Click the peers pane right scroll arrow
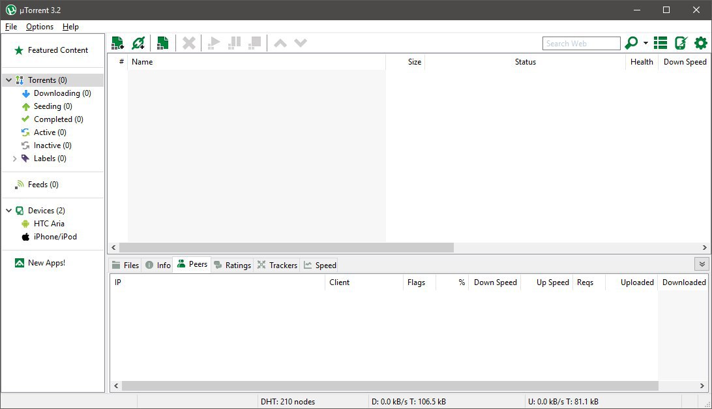The image size is (712, 409). click(x=702, y=386)
